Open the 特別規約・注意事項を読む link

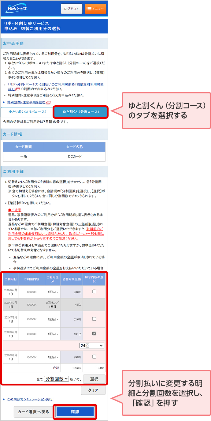point(26,102)
